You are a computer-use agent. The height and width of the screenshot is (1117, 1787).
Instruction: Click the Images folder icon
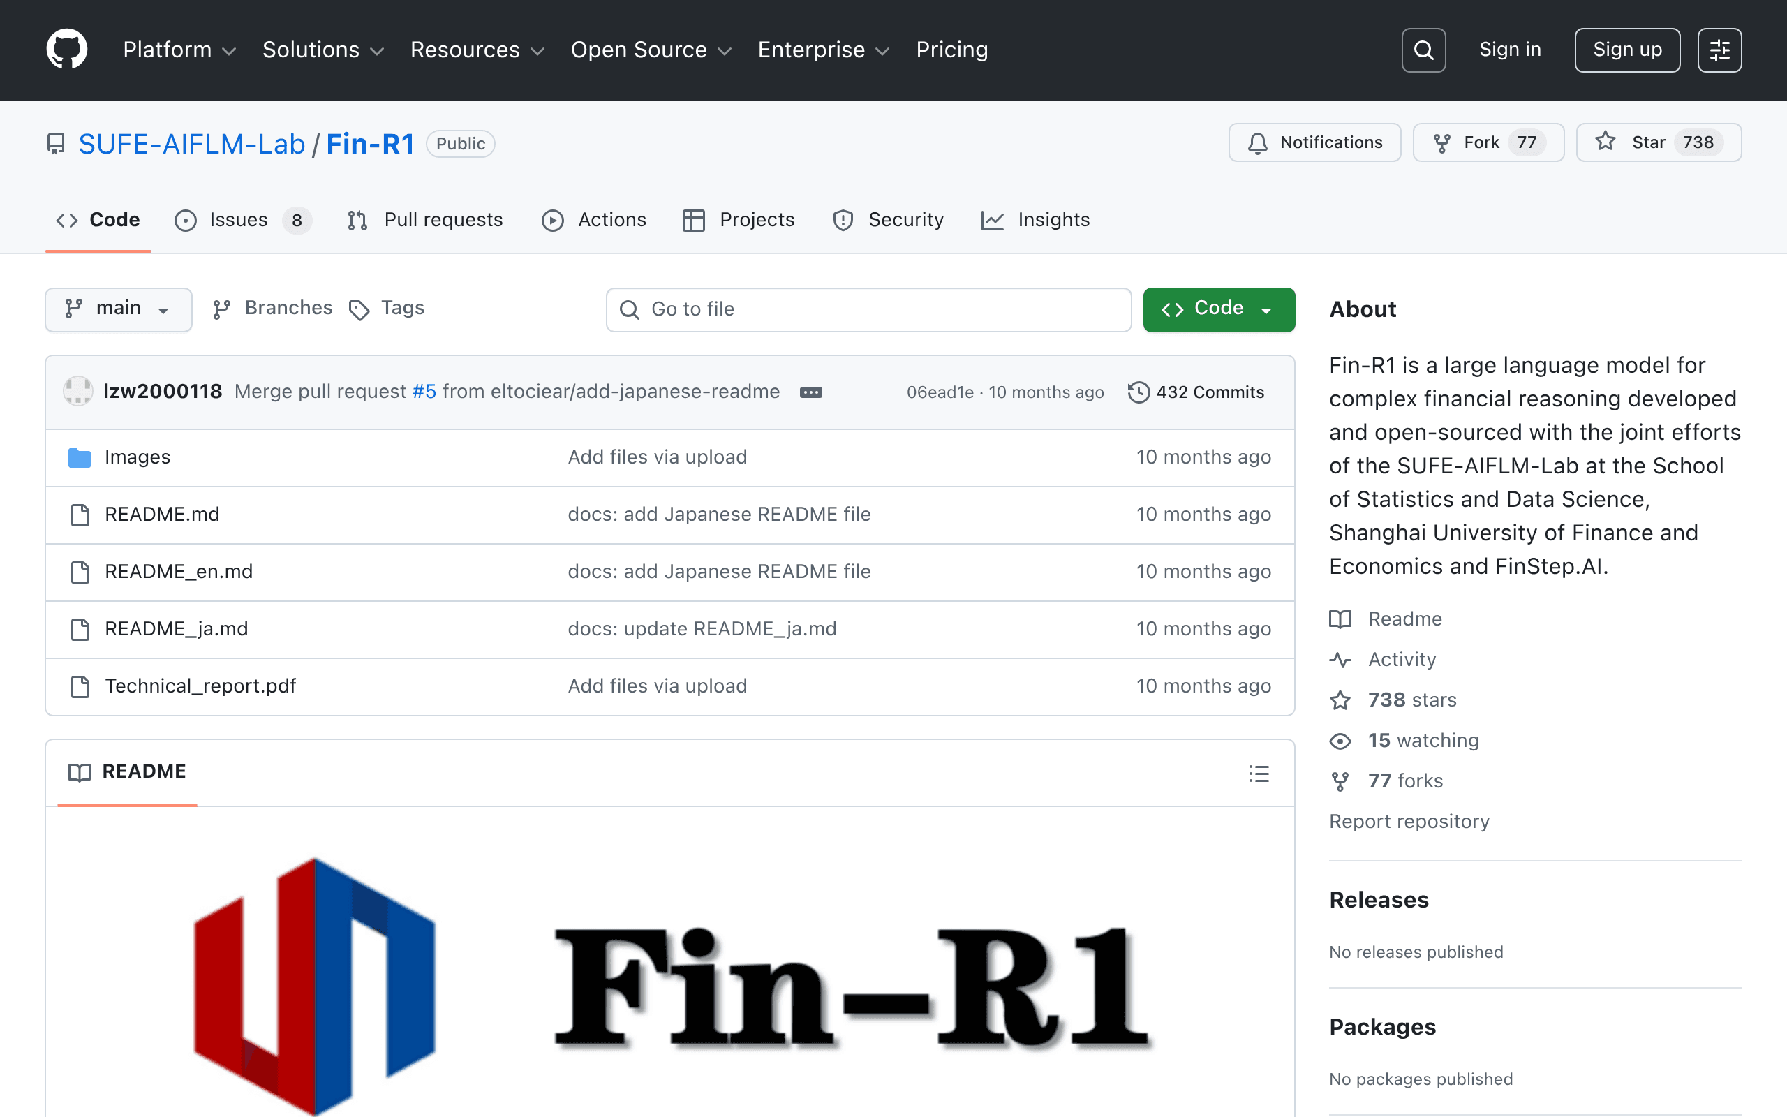(x=79, y=457)
